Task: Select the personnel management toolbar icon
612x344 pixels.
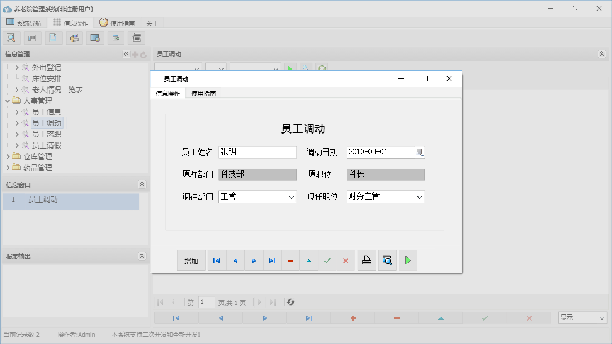Action: coord(74,37)
